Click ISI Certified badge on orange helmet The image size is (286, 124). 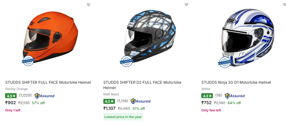(28, 61)
